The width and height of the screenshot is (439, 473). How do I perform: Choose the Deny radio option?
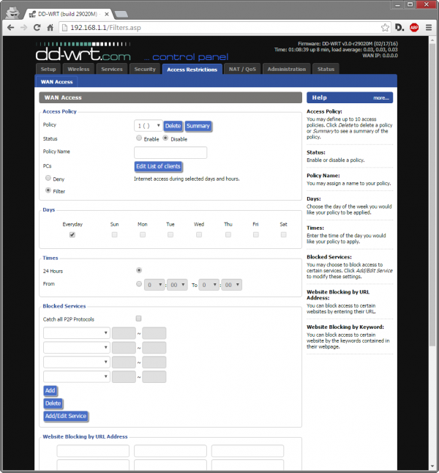click(48, 178)
